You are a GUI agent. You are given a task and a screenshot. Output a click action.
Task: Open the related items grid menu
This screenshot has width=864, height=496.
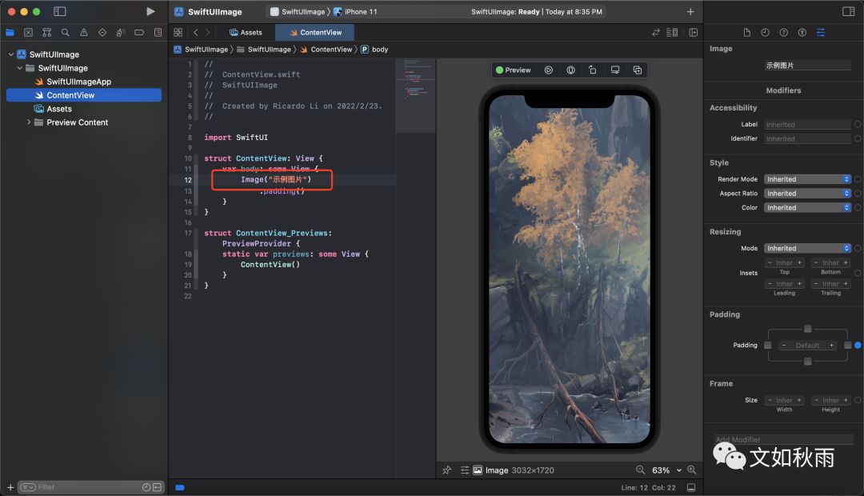point(178,33)
